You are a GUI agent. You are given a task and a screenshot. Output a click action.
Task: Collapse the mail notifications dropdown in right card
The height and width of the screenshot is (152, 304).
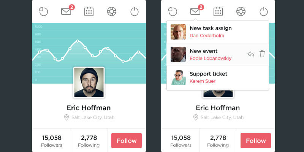(x=195, y=11)
